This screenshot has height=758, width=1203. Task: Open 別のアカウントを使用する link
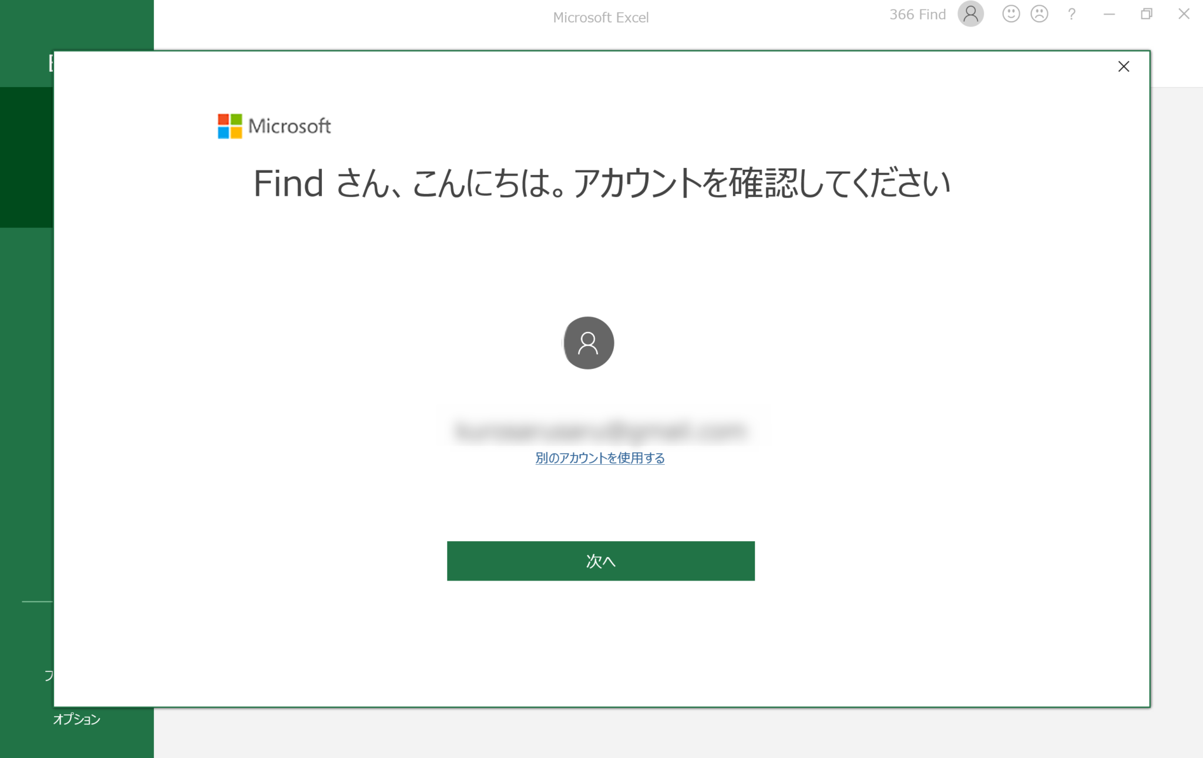coord(600,458)
